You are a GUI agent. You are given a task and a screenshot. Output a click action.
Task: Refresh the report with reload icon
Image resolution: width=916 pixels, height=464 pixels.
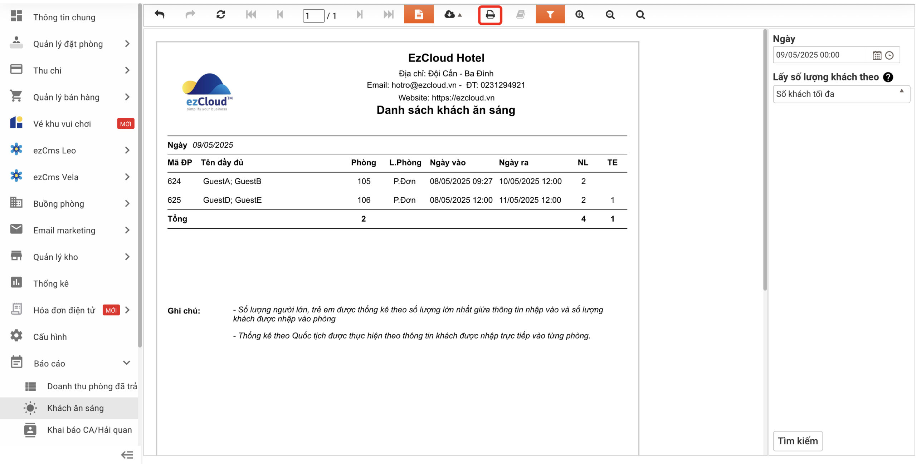click(x=220, y=15)
